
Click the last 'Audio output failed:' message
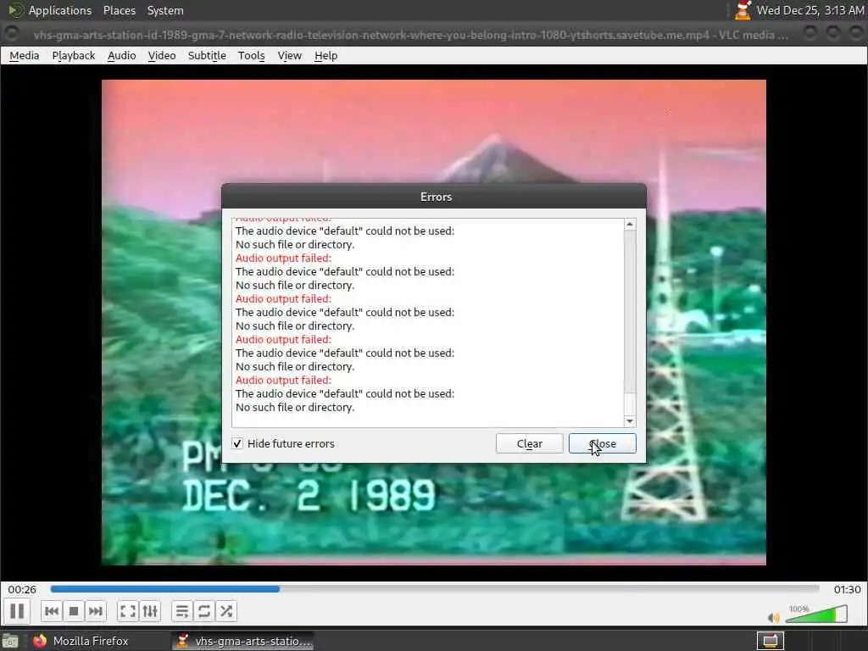[283, 381]
